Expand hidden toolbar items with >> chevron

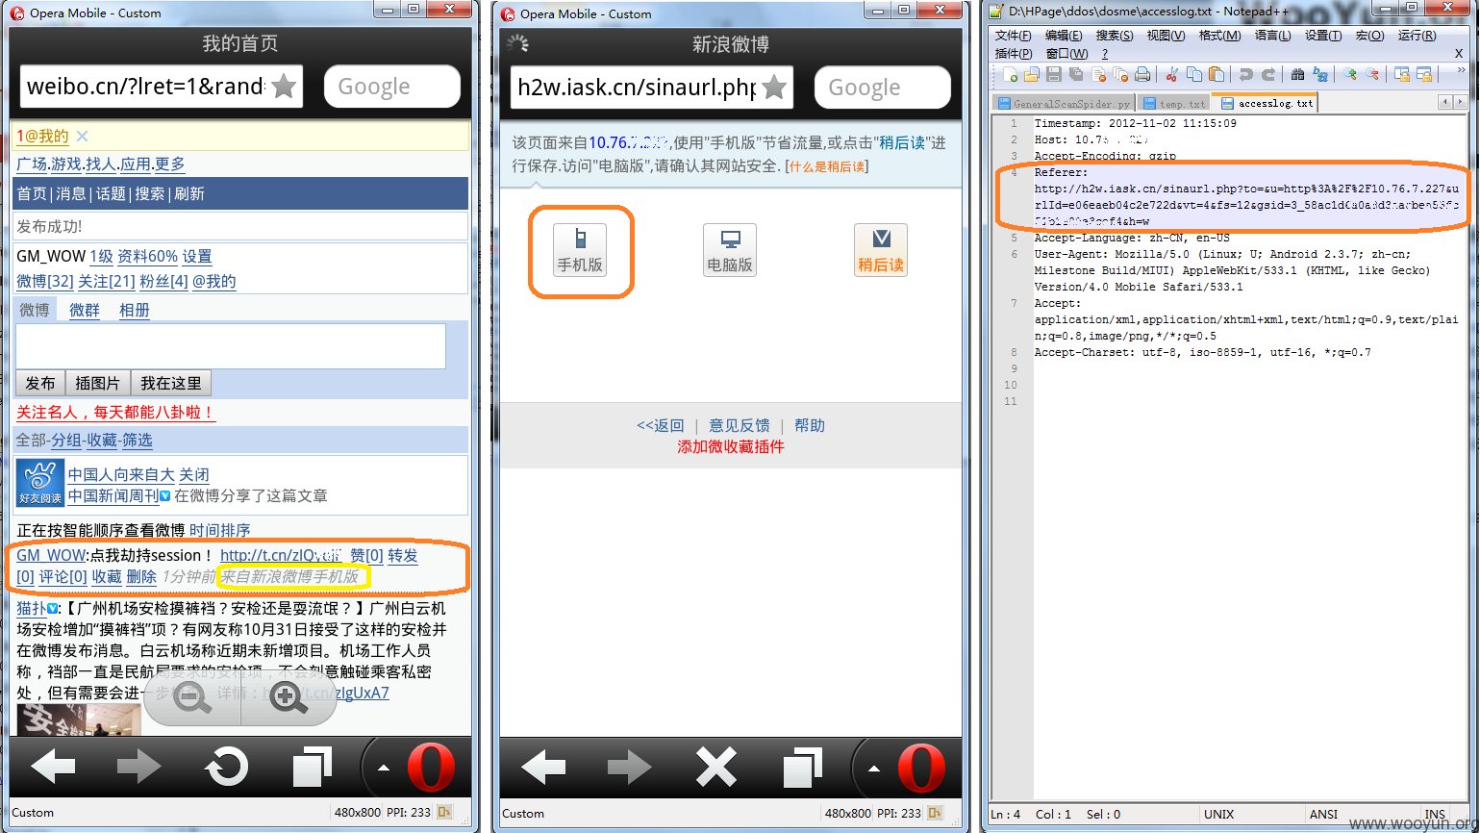pos(1459,68)
